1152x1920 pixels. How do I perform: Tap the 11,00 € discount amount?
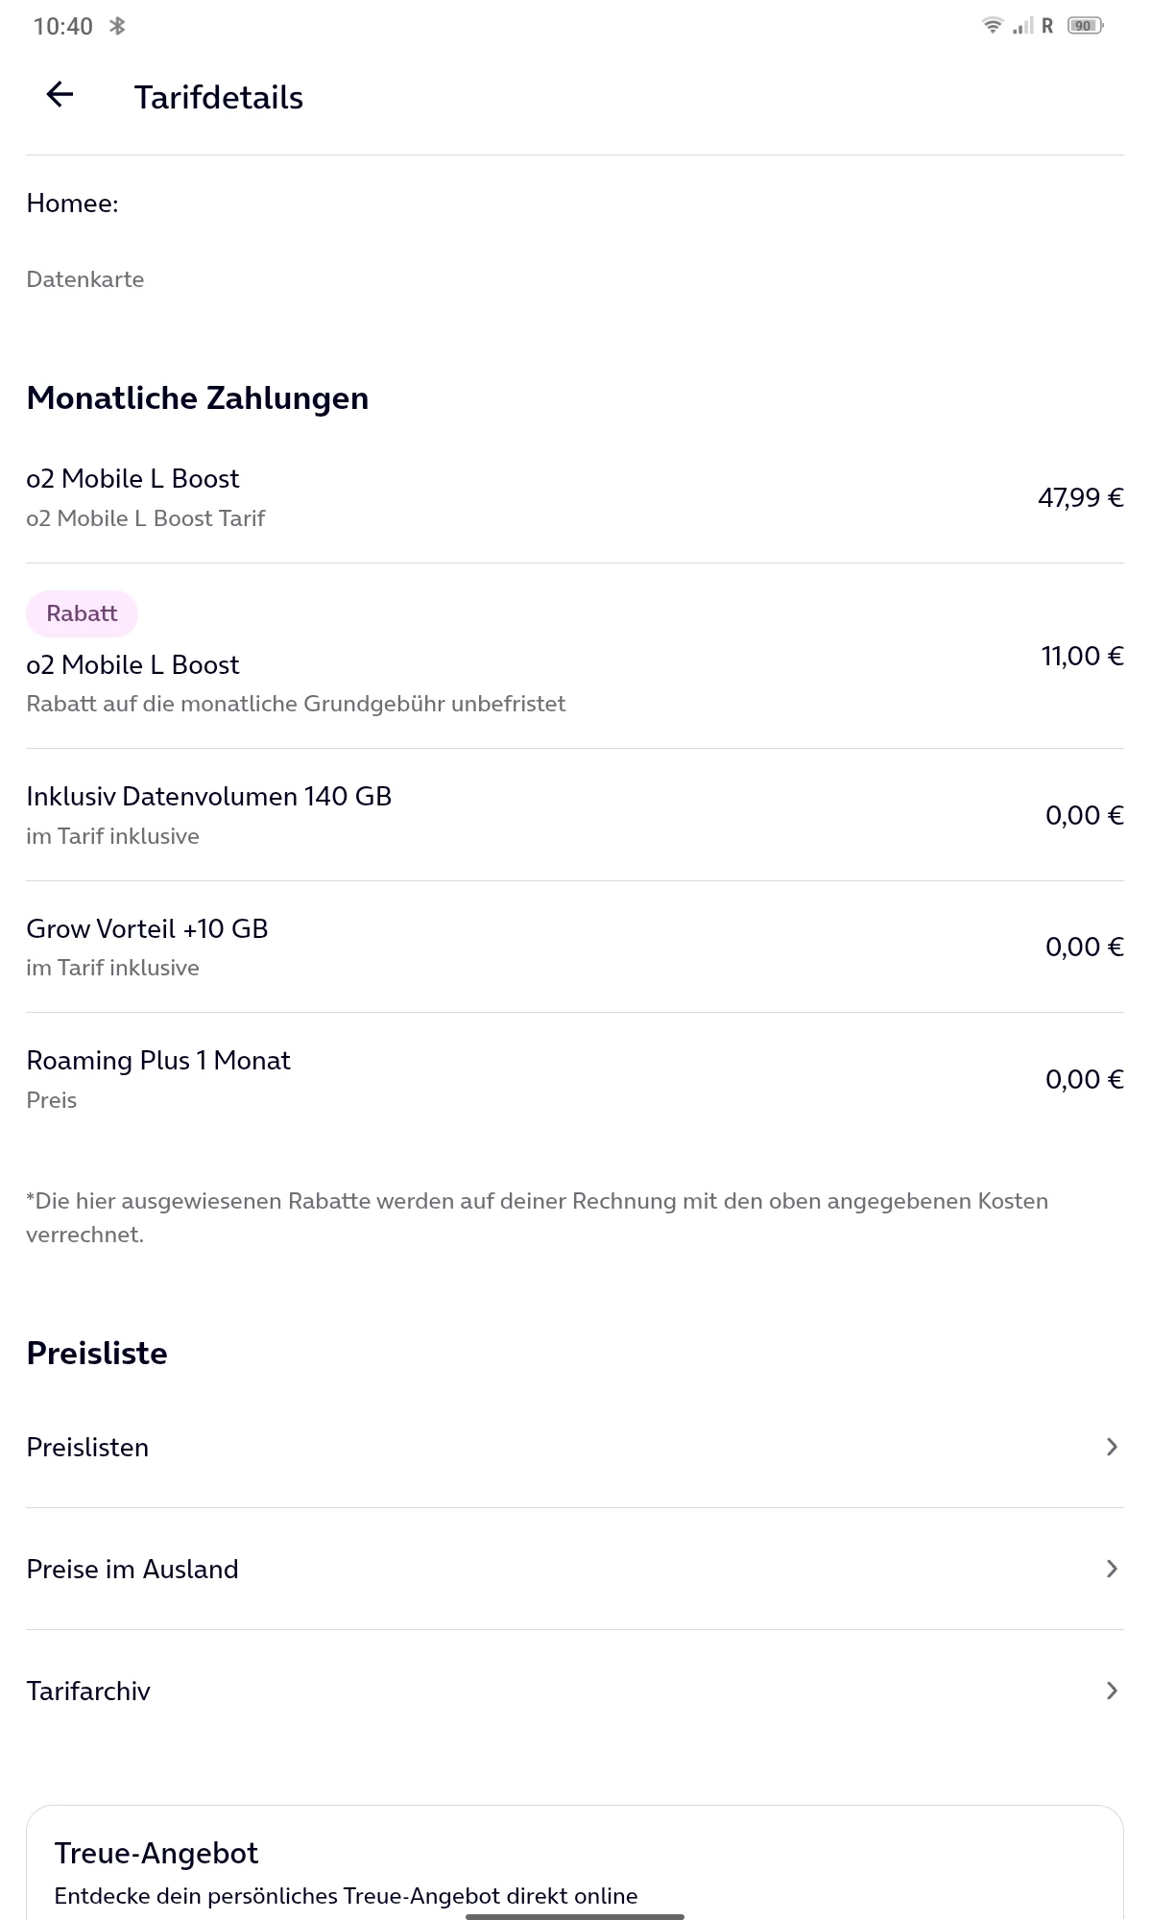1082,657
